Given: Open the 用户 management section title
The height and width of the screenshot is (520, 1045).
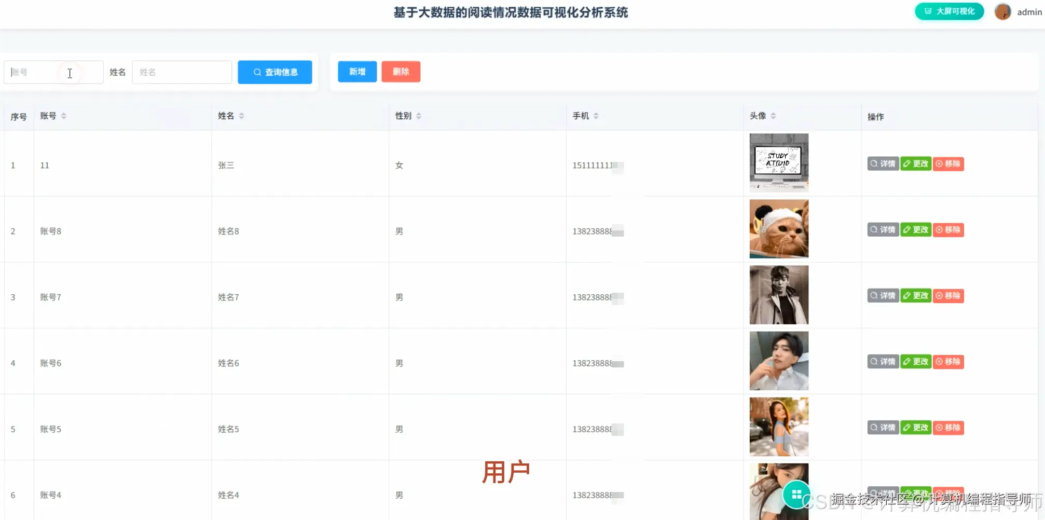Looking at the screenshot, I should coord(506,470).
